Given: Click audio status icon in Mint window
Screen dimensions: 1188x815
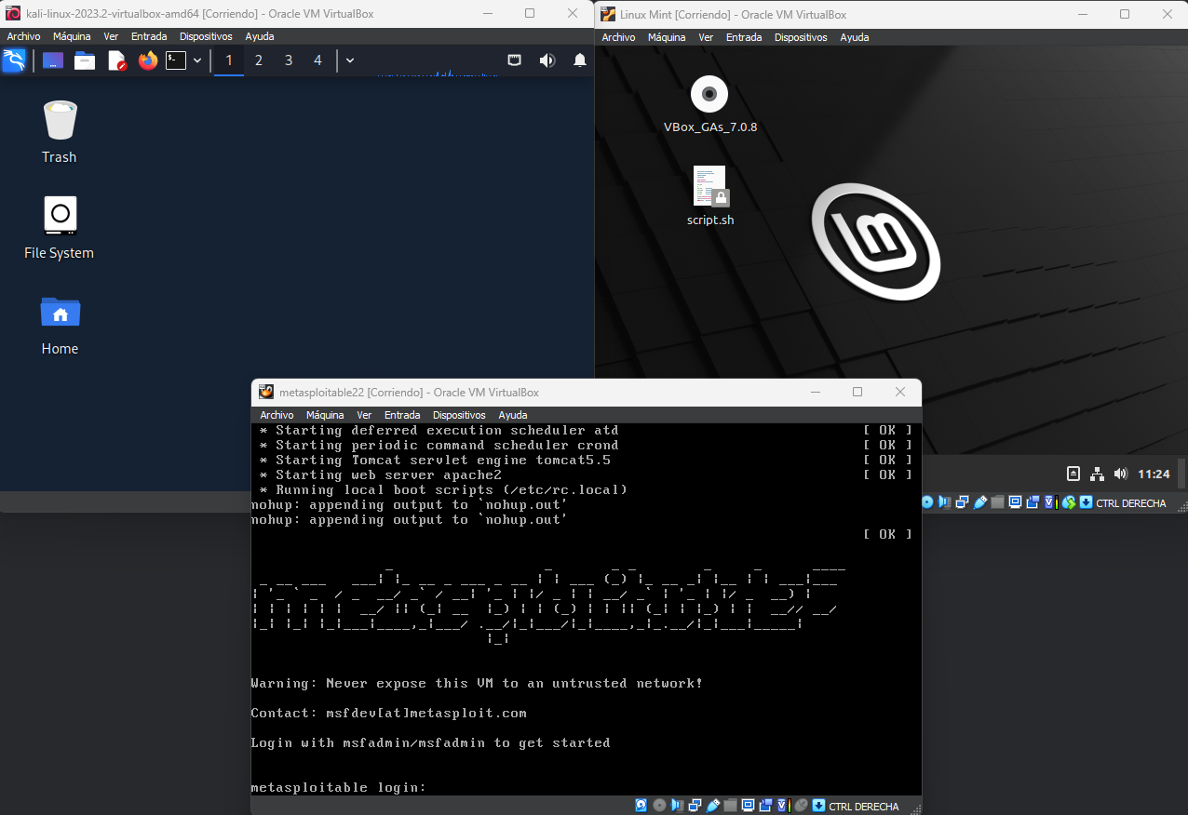Looking at the screenshot, I should click(944, 502).
